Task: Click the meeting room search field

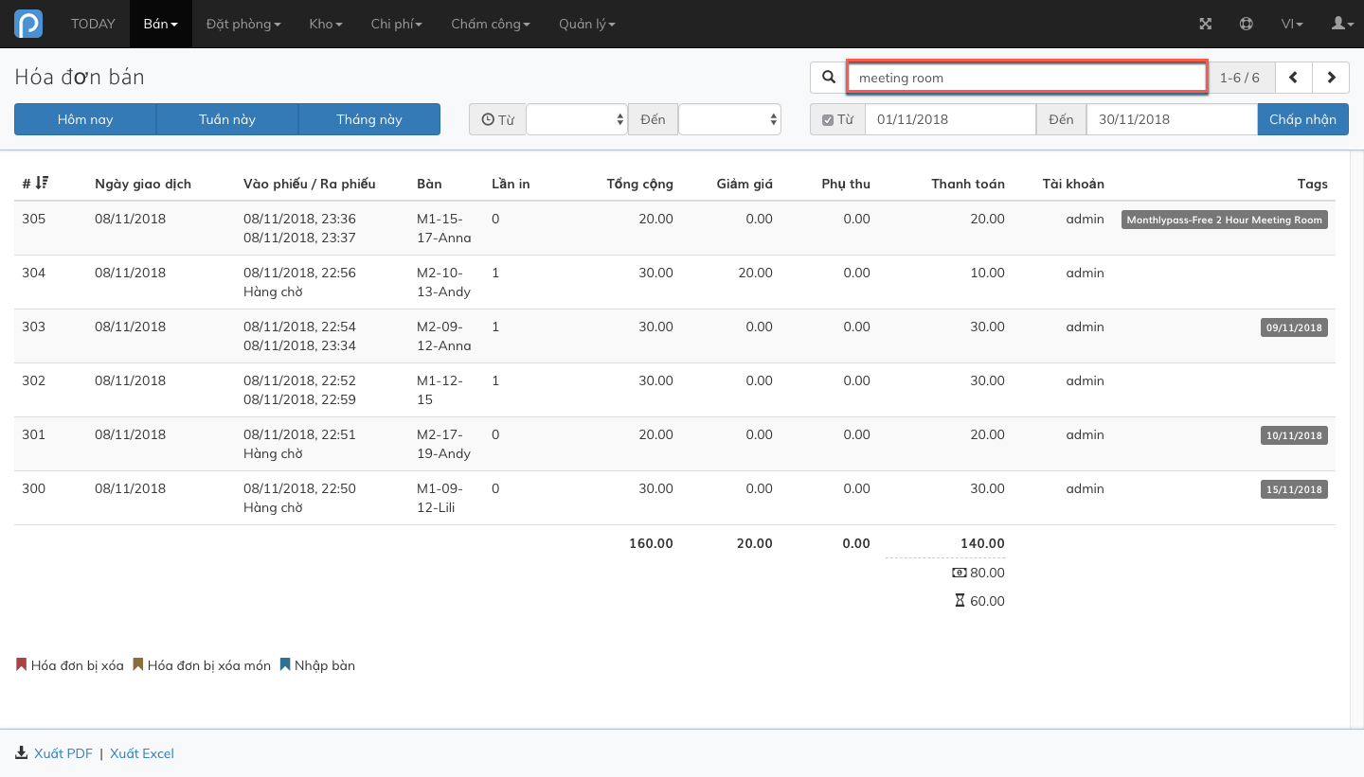Action: point(1027,78)
